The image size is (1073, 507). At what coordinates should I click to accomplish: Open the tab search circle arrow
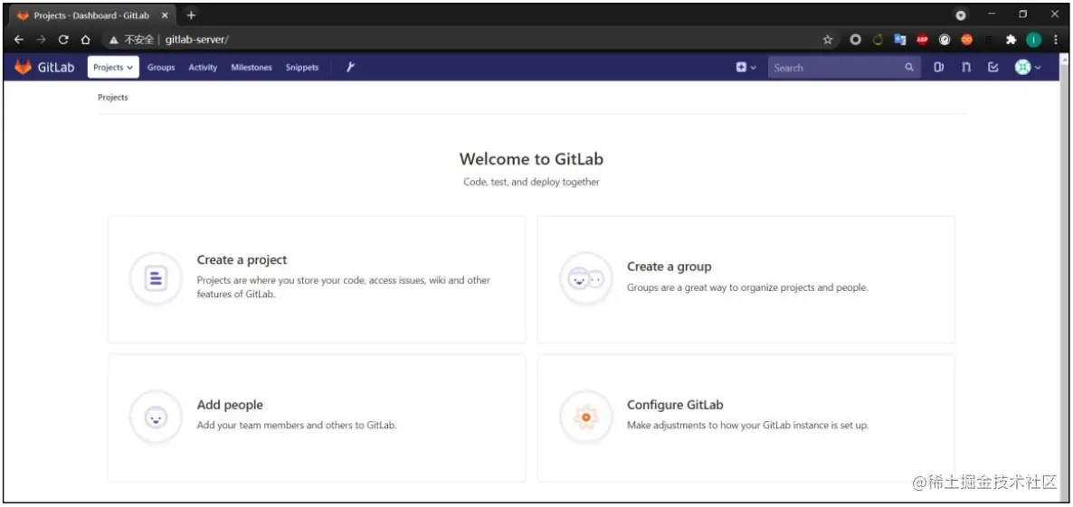(x=961, y=15)
